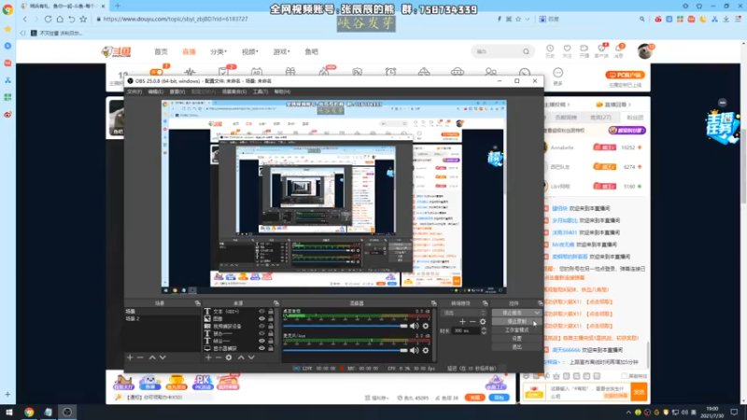Add a scene transition with the plus icon

pyautogui.click(x=462, y=322)
